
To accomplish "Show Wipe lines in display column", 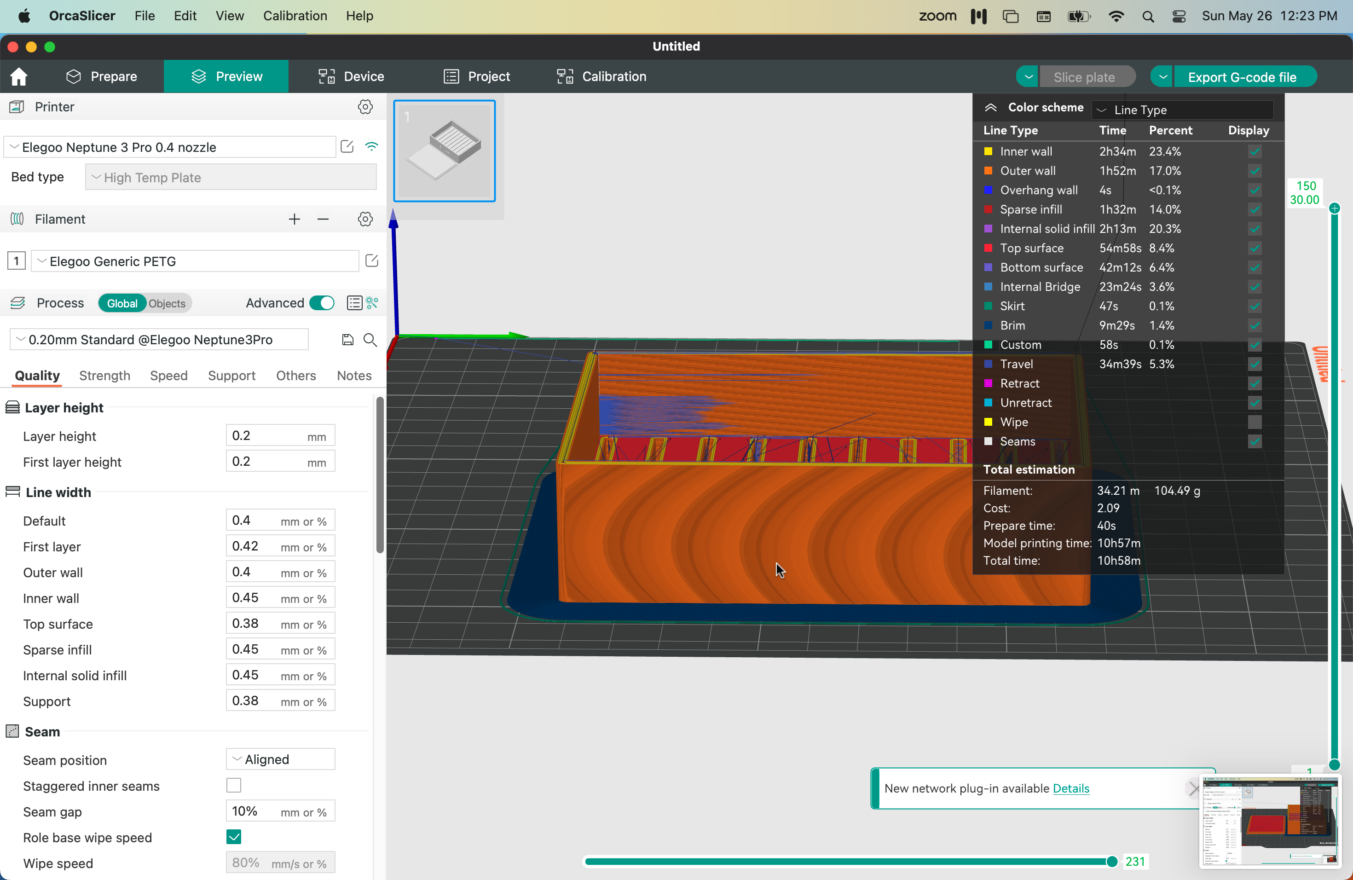I will (x=1255, y=422).
